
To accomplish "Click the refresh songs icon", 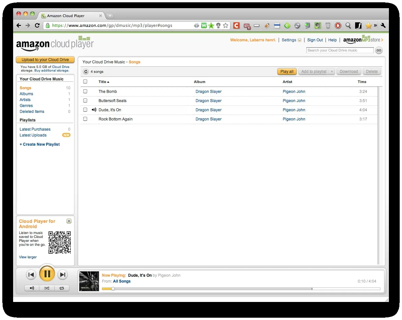I will click(x=86, y=72).
